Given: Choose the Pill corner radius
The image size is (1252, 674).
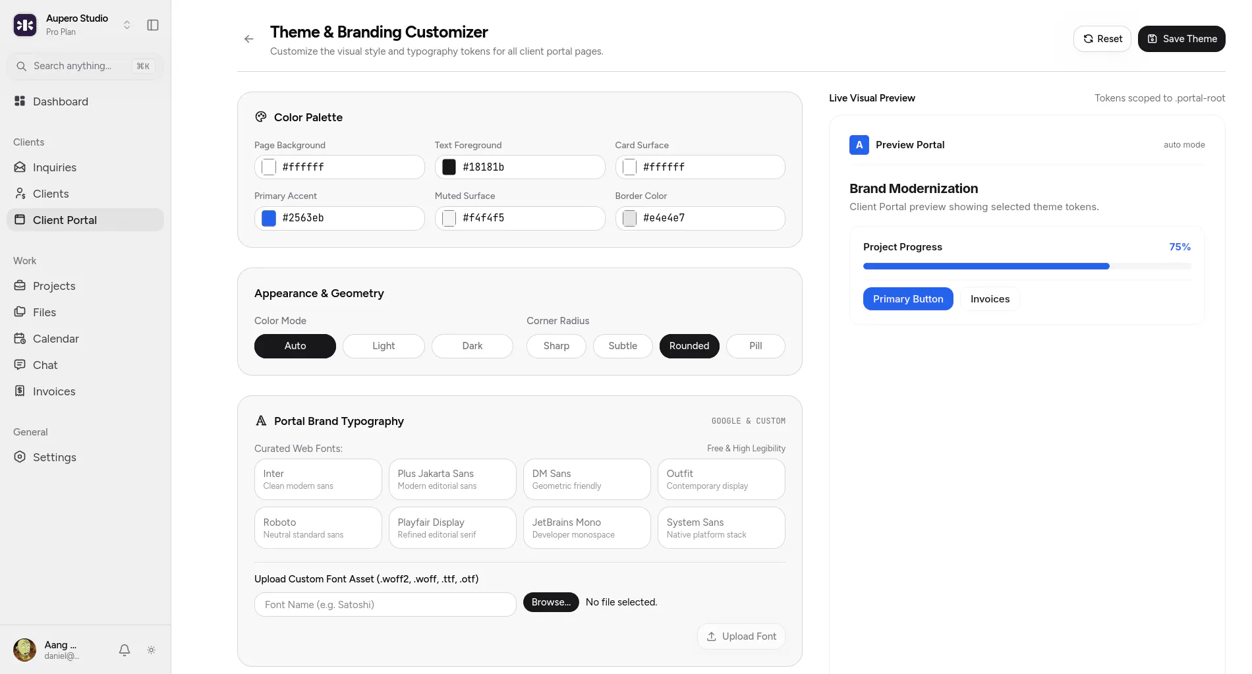Looking at the screenshot, I should click(x=756, y=346).
